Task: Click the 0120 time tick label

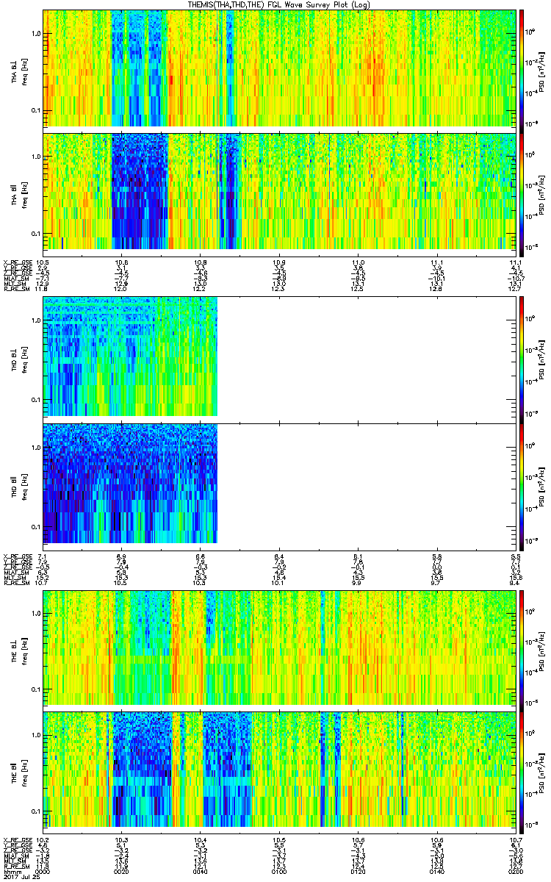Action: point(359,871)
